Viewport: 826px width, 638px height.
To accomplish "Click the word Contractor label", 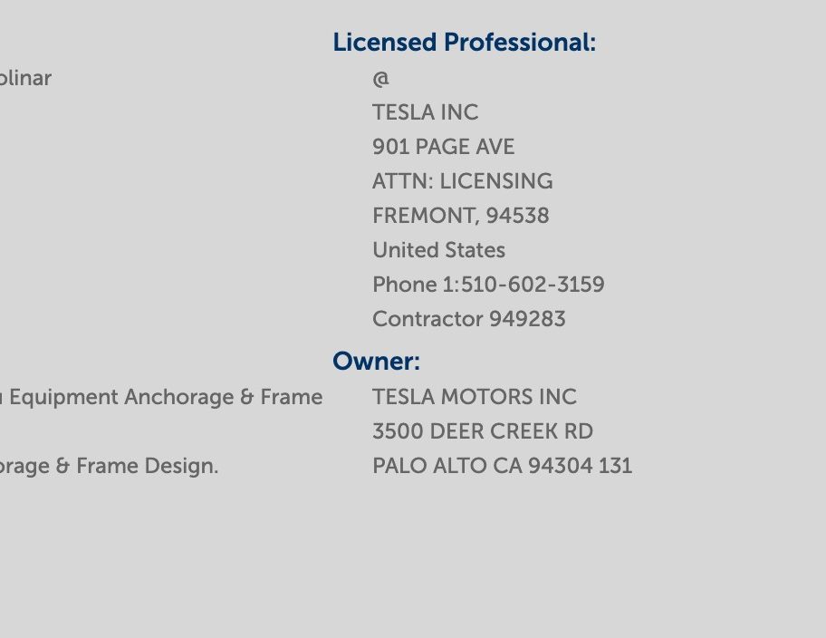I will [x=427, y=319].
